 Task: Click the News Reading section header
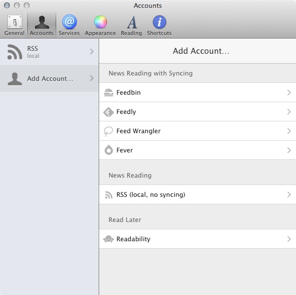click(x=130, y=175)
